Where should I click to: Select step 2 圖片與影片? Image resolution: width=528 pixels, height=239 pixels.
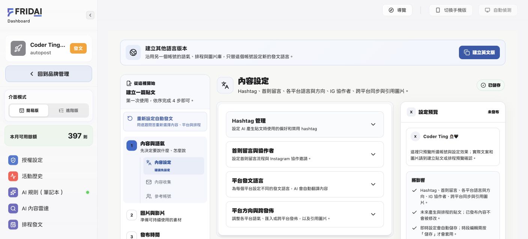[x=165, y=215]
